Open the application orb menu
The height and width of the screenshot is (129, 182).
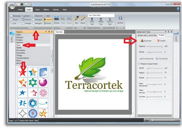12,6
